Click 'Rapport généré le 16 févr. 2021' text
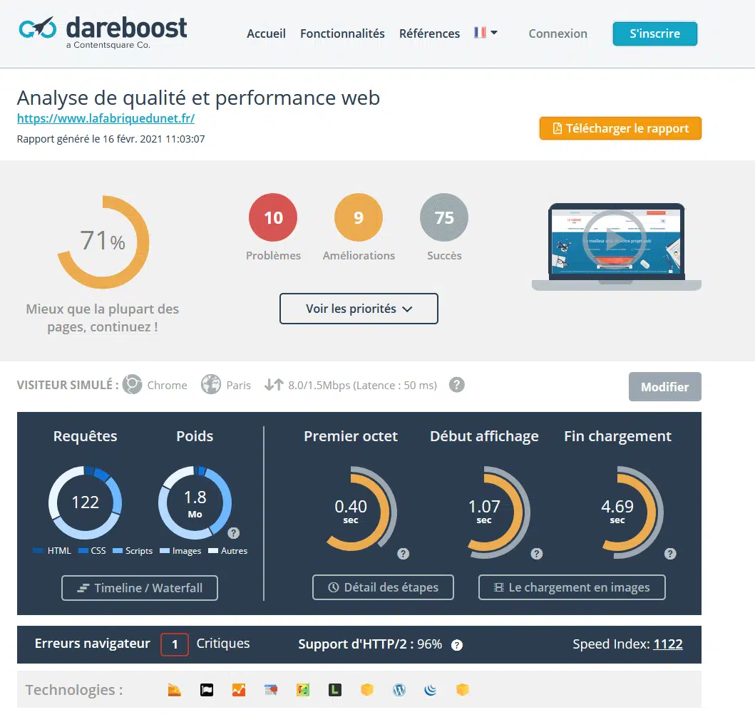Screen dimensions: 755x717 click(x=111, y=139)
